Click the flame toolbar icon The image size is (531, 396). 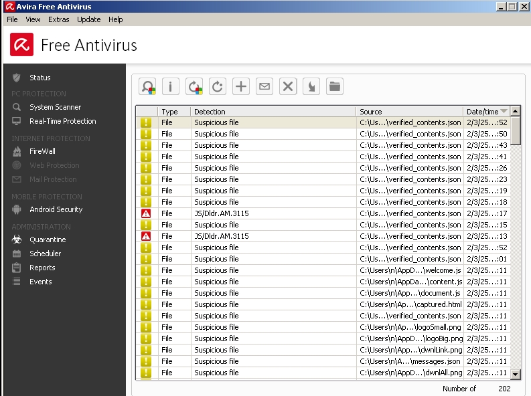311,86
